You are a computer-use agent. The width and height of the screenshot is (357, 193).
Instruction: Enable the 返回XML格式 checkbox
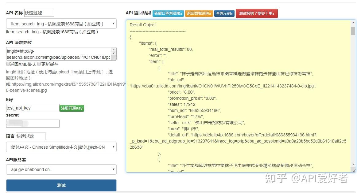[7, 63]
